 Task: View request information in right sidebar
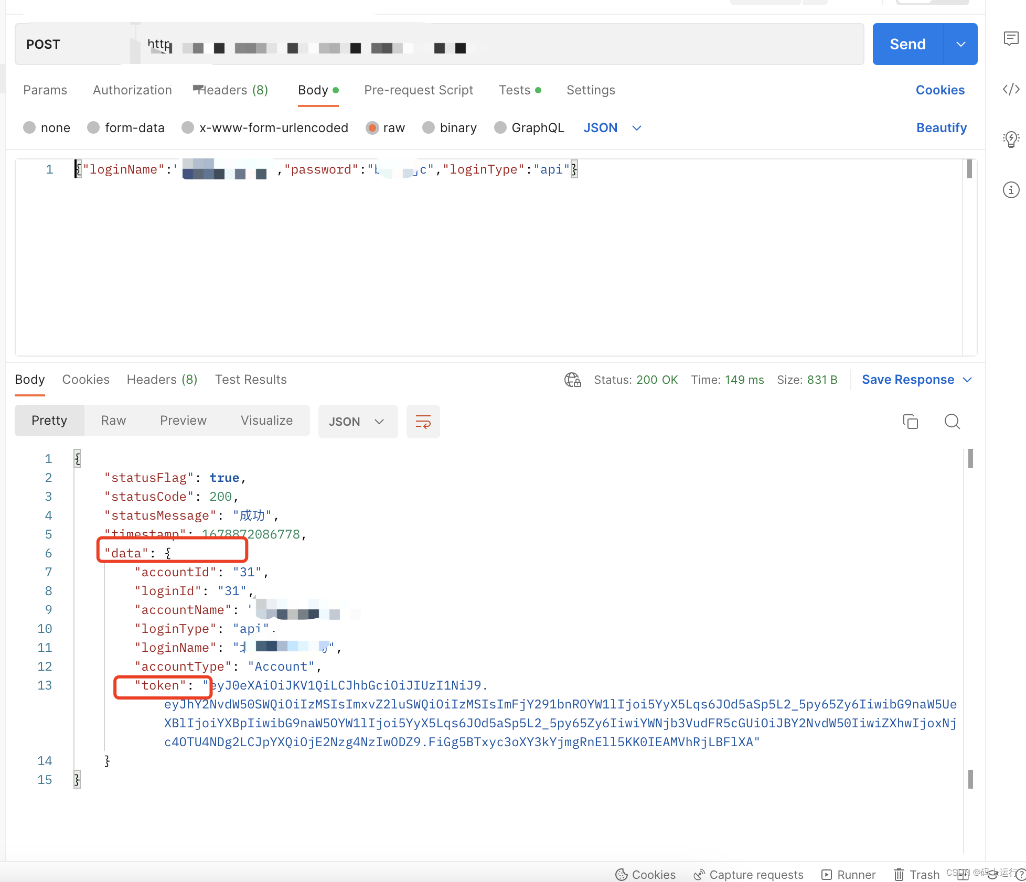point(1010,190)
